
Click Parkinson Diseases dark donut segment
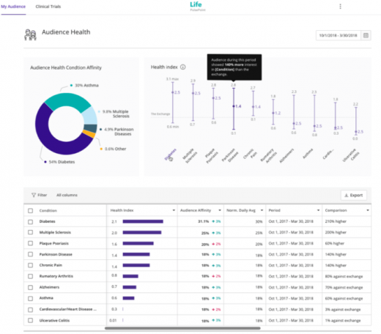[x=90, y=128]
